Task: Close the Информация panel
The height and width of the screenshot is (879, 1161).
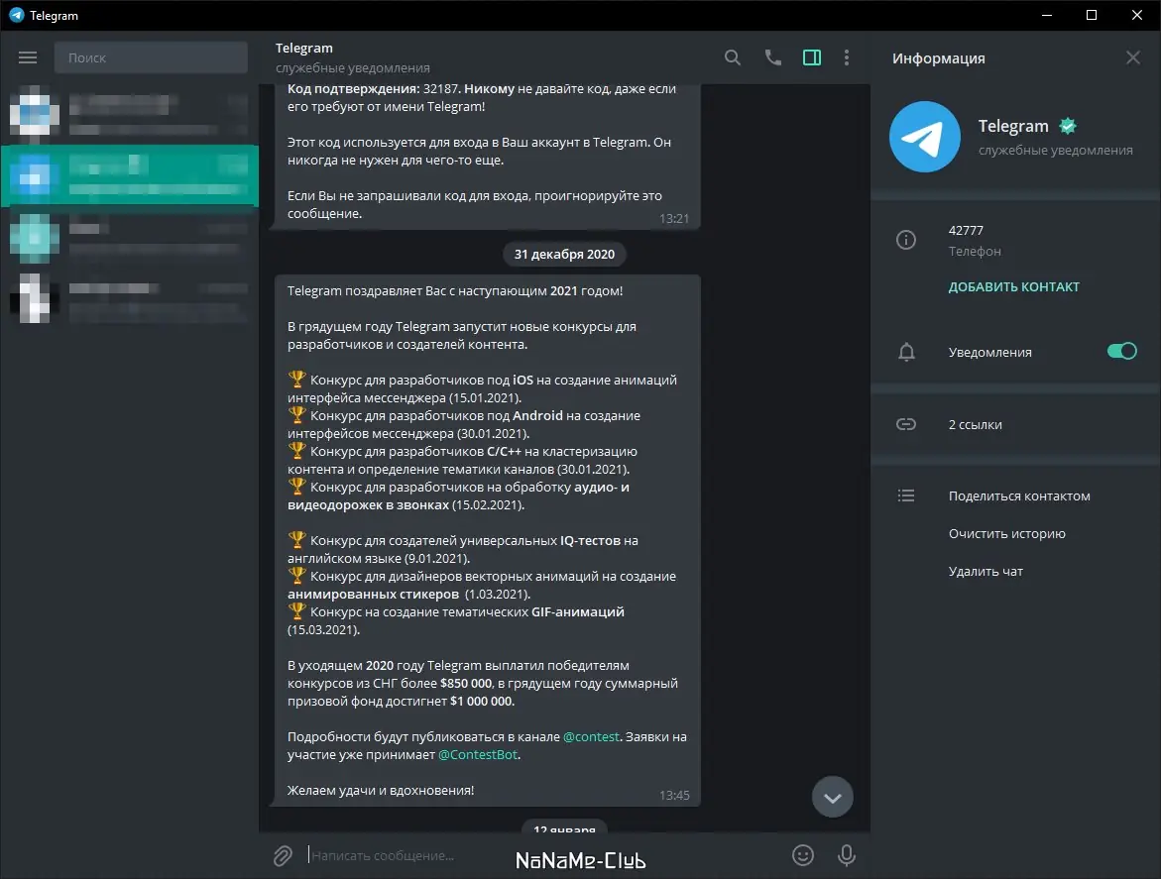Action: tap(1133, 57)
